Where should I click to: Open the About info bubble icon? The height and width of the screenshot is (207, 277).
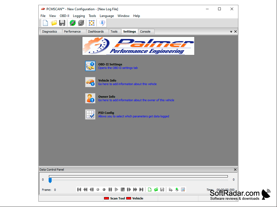102,23
